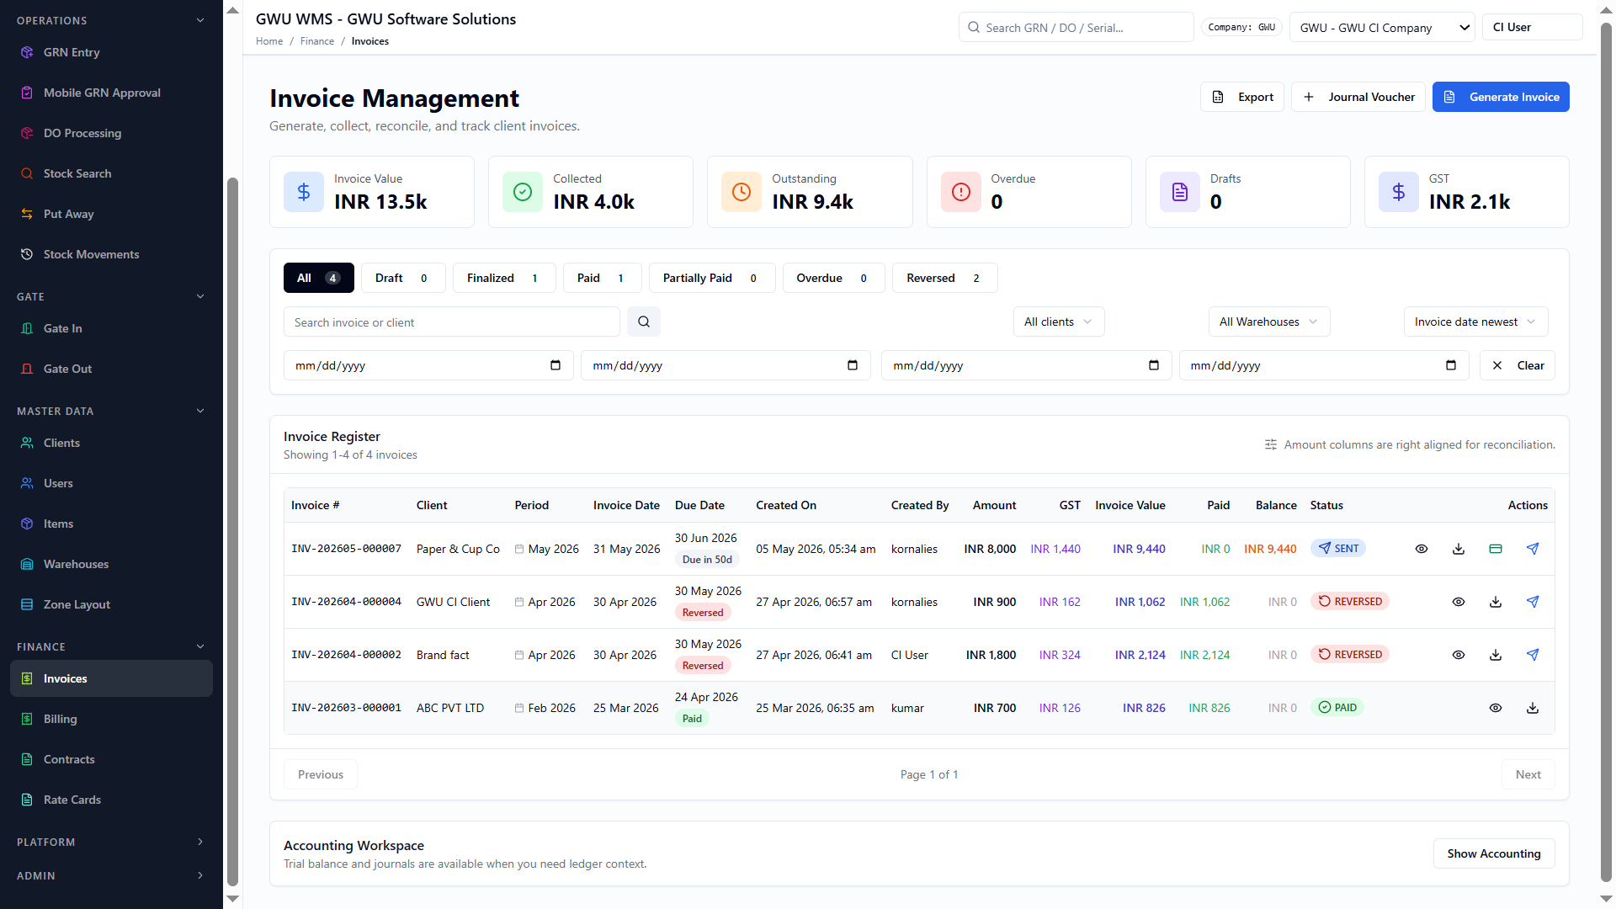The image size is (1616, 909).
Task: Click the Collected checkmark icon
Action: click(523, 192)
